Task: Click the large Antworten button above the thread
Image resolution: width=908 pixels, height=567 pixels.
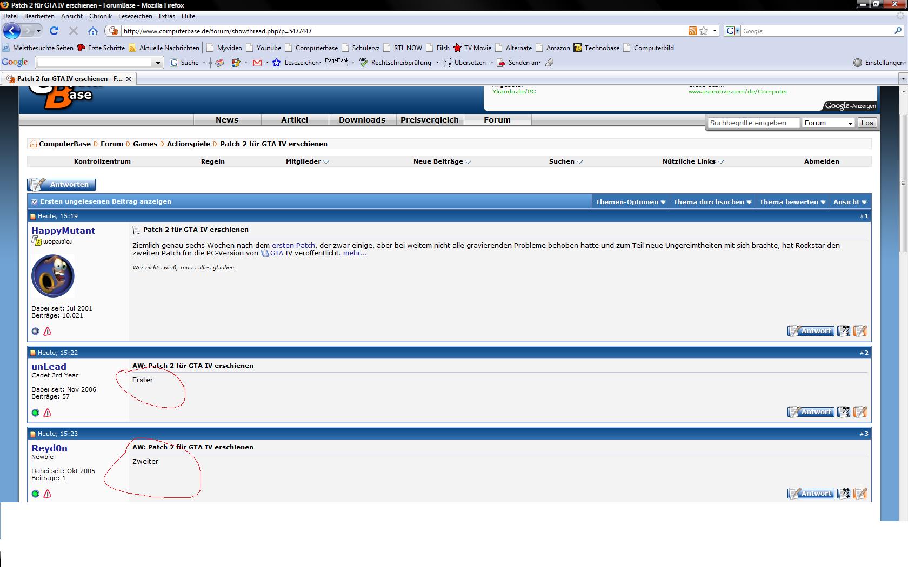Action: pos(62,185)
